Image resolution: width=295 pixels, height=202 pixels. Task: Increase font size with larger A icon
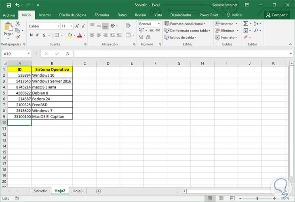77,26
